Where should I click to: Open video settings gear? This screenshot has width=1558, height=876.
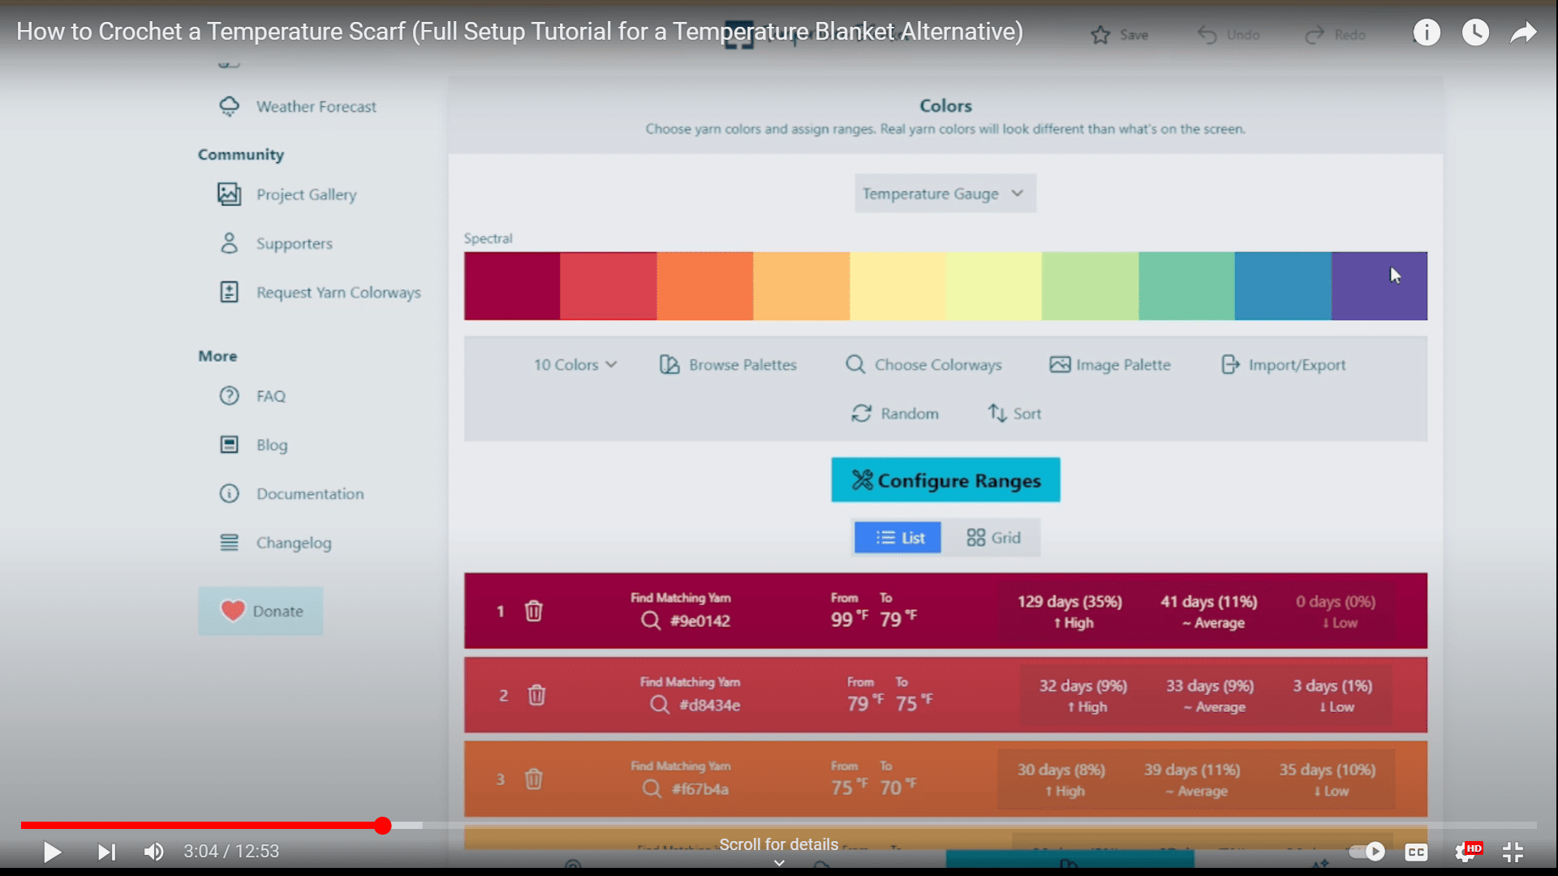tap(1465, 852)
